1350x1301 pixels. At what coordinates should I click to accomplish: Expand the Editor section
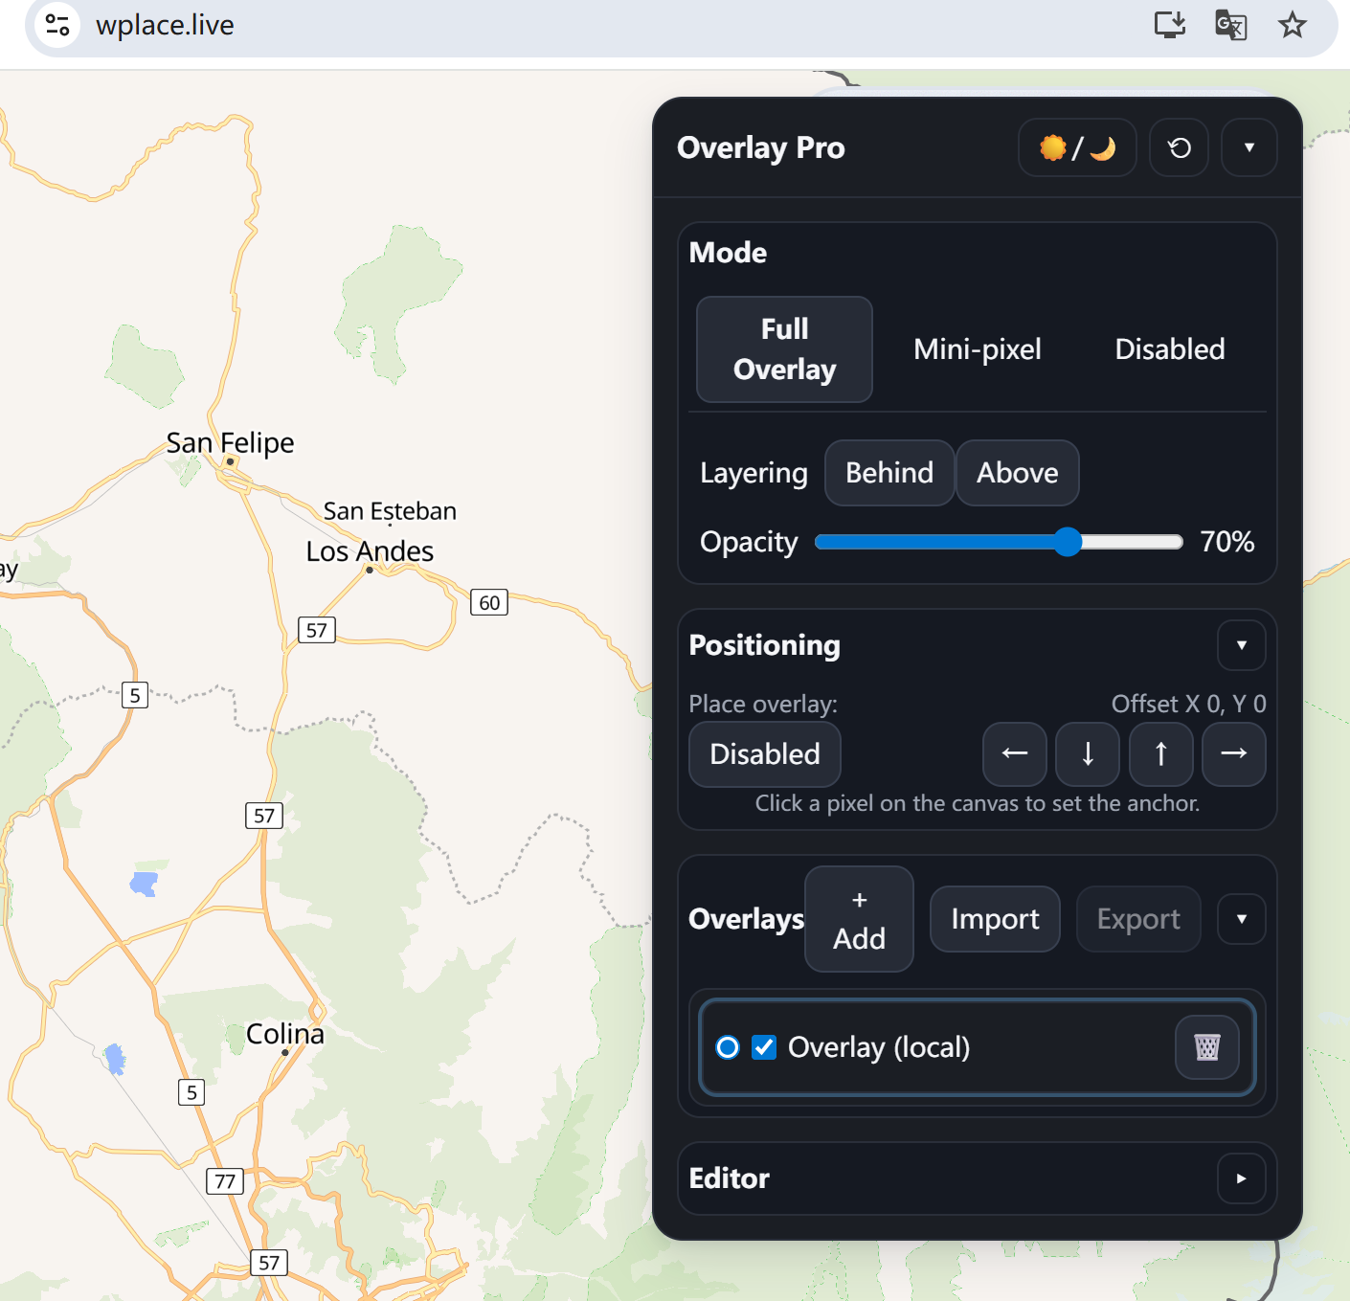pyautogui.click(x=1241, y=1178)
